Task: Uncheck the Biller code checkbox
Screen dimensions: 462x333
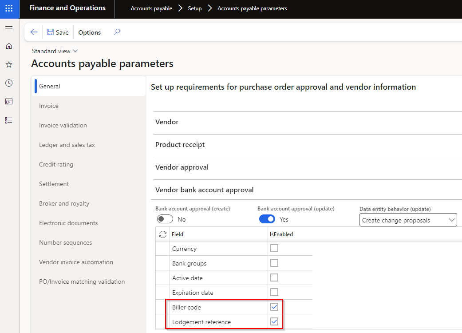Action: click(274, 307)
